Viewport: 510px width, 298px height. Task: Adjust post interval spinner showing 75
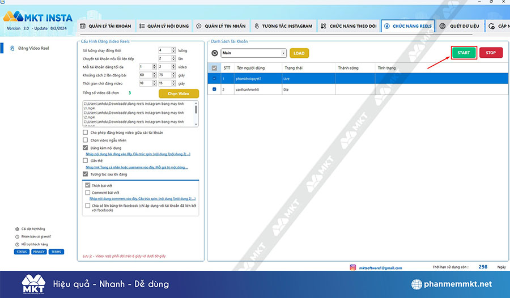pos(173,75)
